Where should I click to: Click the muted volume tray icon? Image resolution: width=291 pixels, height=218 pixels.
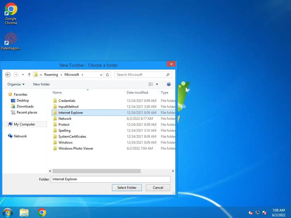(x=251, y=213)
